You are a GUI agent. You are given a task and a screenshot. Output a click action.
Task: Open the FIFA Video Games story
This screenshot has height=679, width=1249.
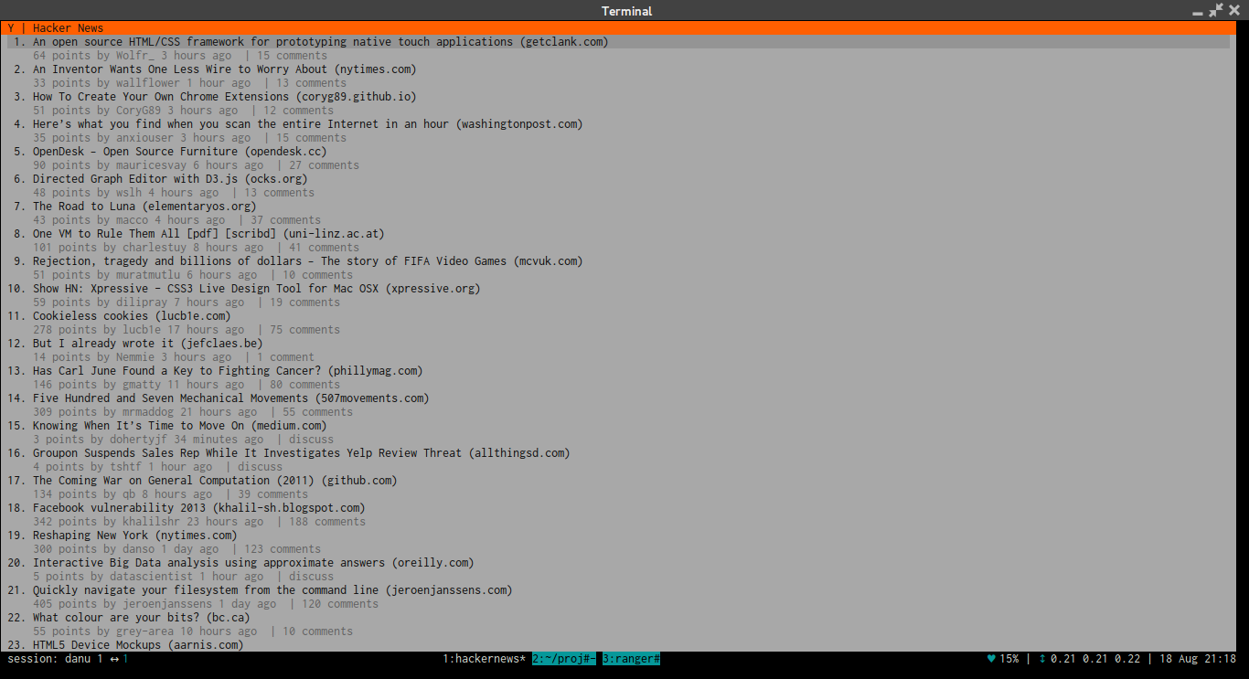click(307, 261)
